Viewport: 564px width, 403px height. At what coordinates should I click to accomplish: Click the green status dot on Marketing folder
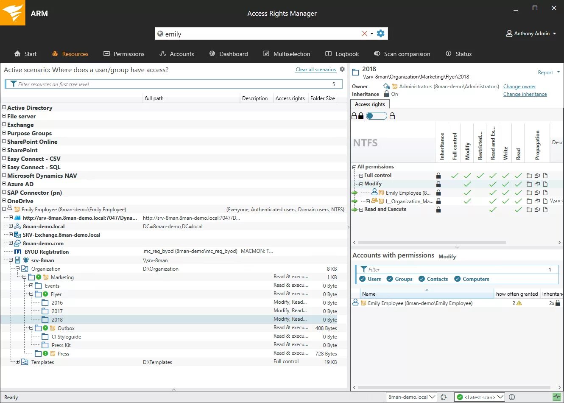pyautogui.click(x=39, y=277)
